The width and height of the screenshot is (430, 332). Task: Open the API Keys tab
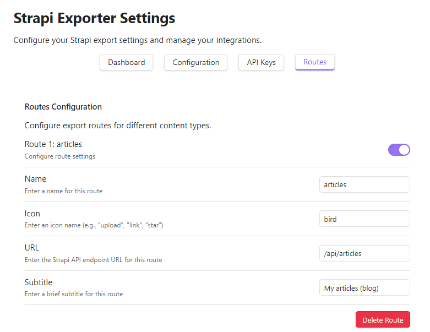coord(261,62)
